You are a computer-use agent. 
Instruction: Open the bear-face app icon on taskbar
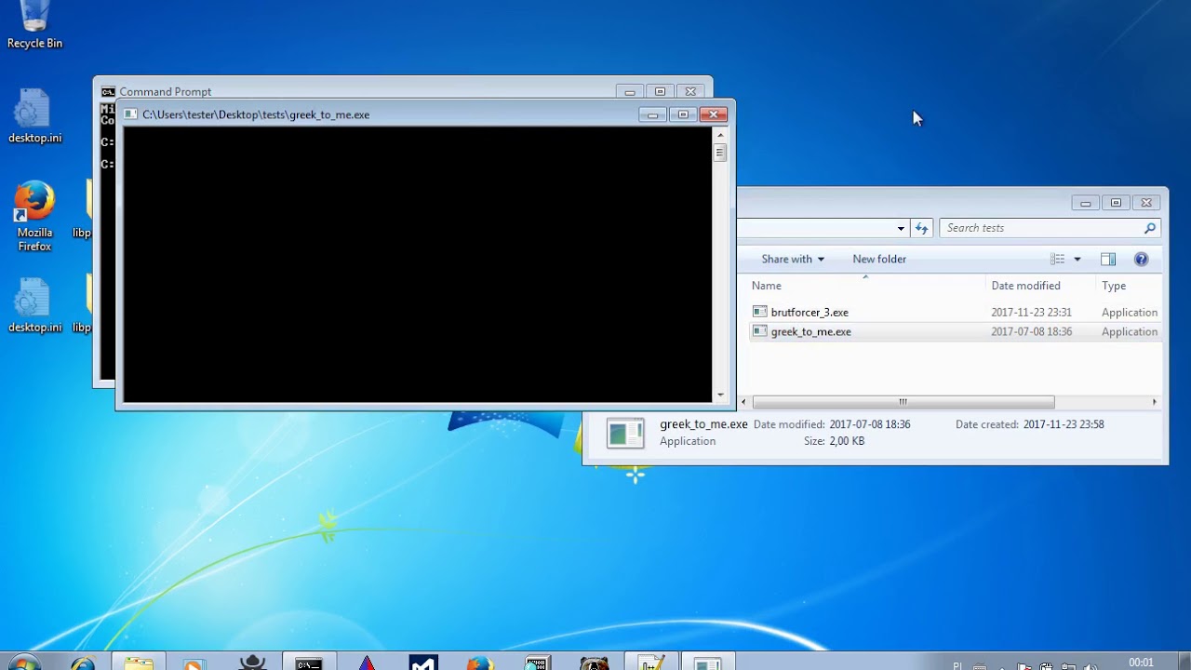click(x=595, y=663)
